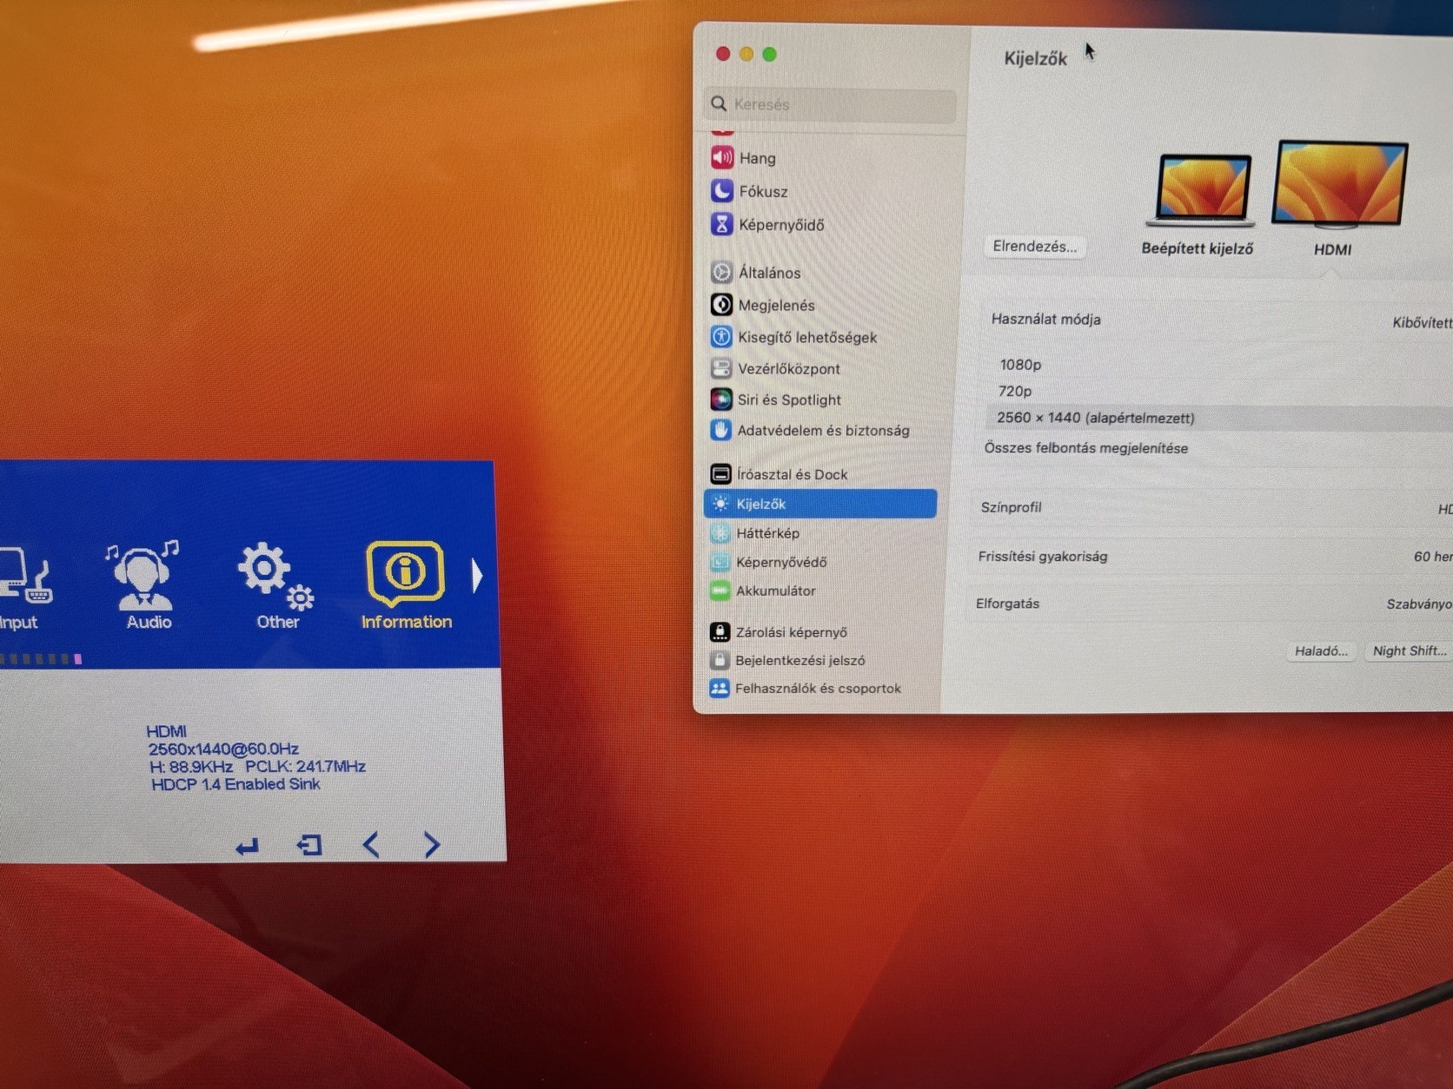1453x1089 pixels.
Task: Click the OSD exit icon
Action: [309, 845]
